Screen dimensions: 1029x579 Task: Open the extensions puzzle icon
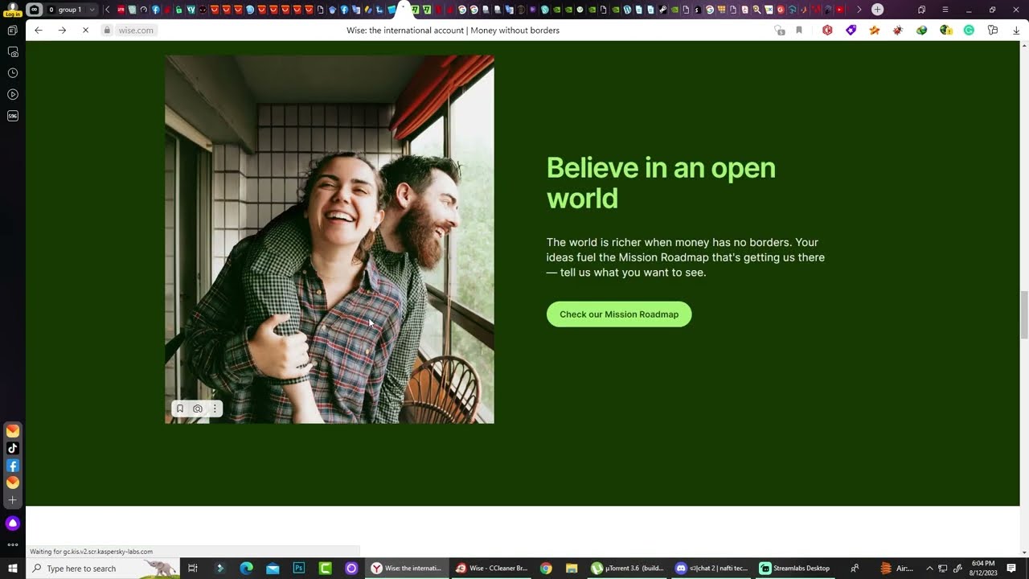[993, 31]
